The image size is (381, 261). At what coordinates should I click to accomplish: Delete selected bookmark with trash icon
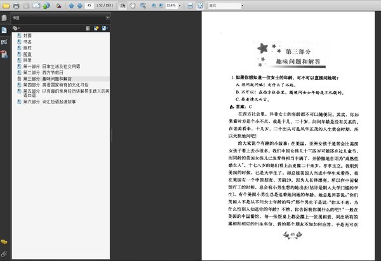point(88,29)
